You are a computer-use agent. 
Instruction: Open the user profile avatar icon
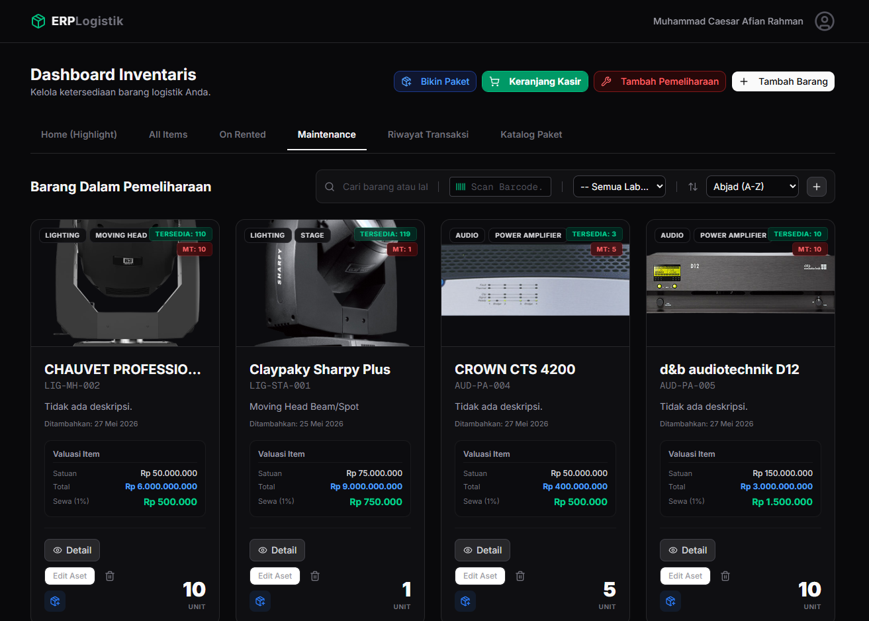coord(824,21)
